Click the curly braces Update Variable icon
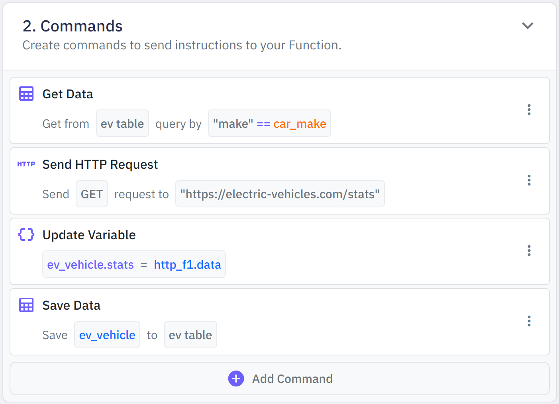Viewport: 559px width, 404px height. [26, 234]
